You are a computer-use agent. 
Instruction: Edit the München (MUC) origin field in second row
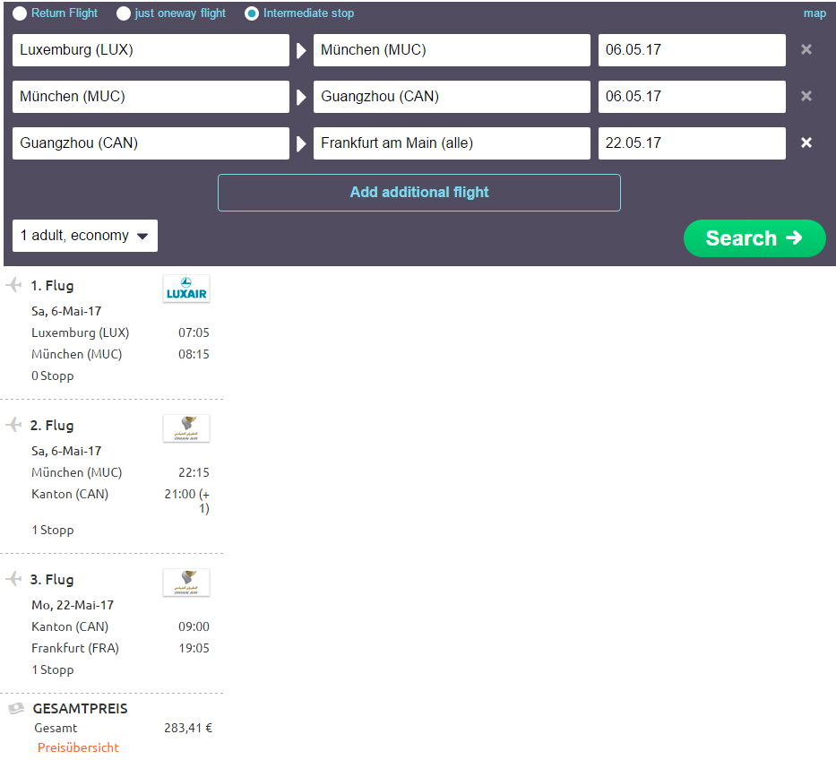[x=151, y=97]
